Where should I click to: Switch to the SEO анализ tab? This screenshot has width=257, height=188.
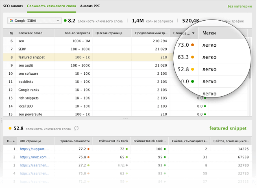[x=13, y=6]
